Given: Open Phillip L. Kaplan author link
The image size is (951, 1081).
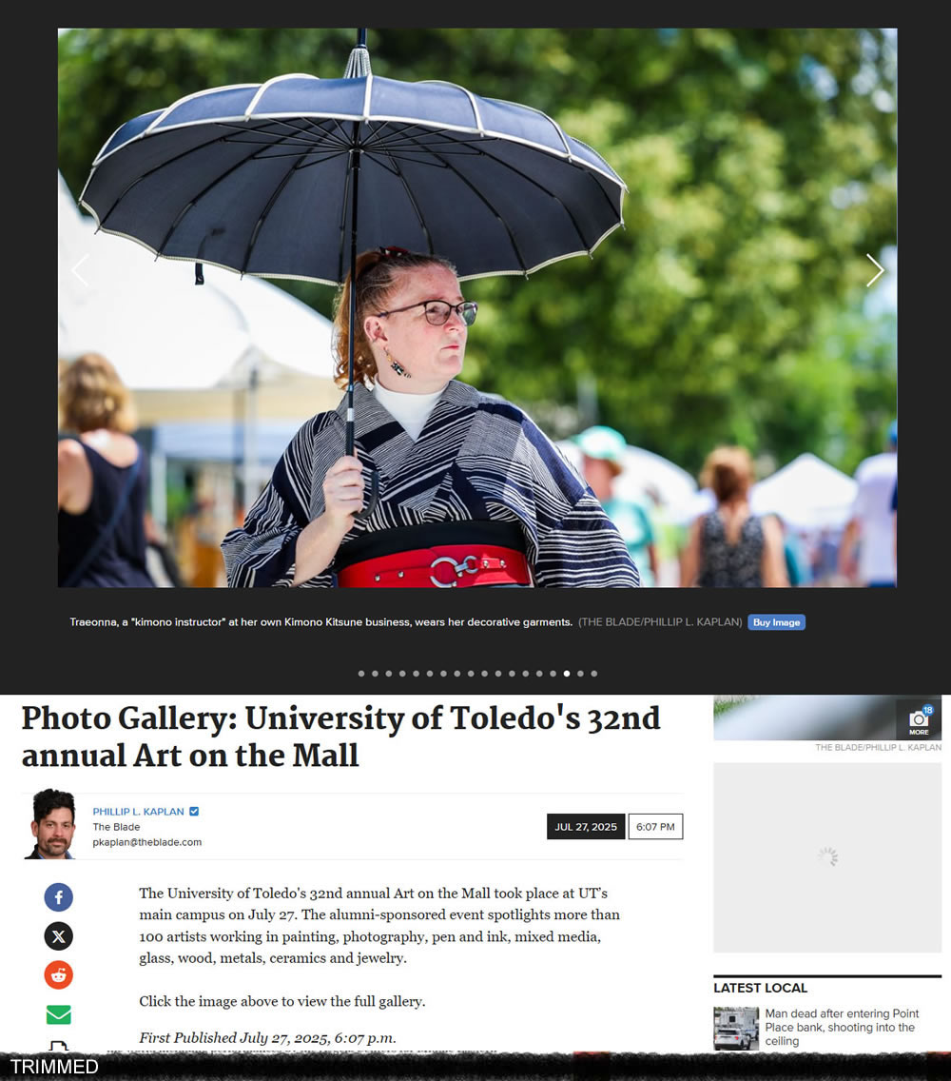Looking at the screenshot, I should (139, 812).
